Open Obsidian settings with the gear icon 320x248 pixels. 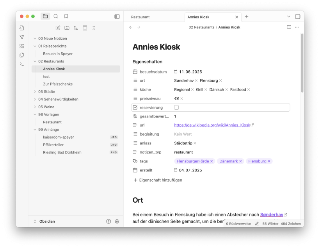click(117, 221)
